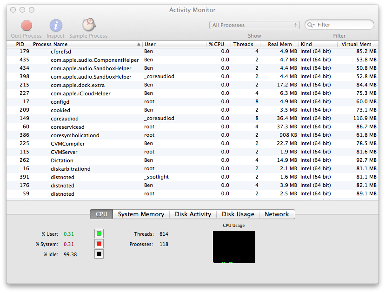Click the red close window button
The width and height of the screenshot is (385, 293).
click(x=13, y=10)
